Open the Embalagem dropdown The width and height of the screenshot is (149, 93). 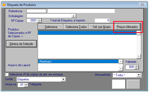(x=73, y=16)
